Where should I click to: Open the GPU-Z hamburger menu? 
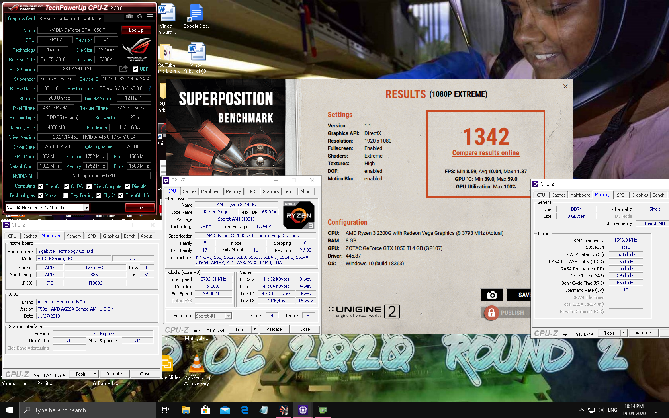[150, 17]
